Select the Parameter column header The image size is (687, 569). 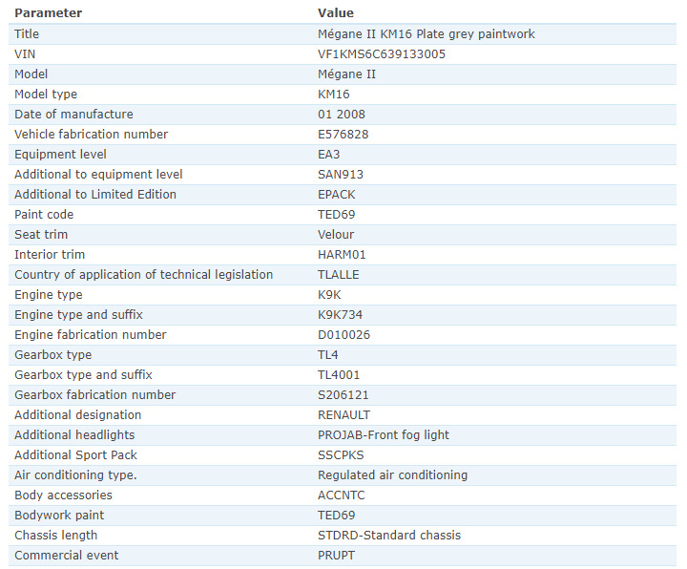pyautogui.click(x=49, y=13)
